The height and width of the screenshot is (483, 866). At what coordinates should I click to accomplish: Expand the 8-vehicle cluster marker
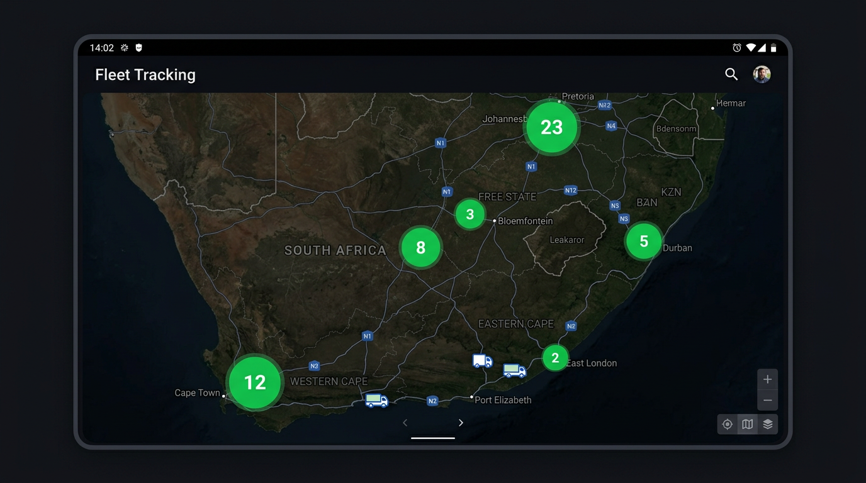421,248
